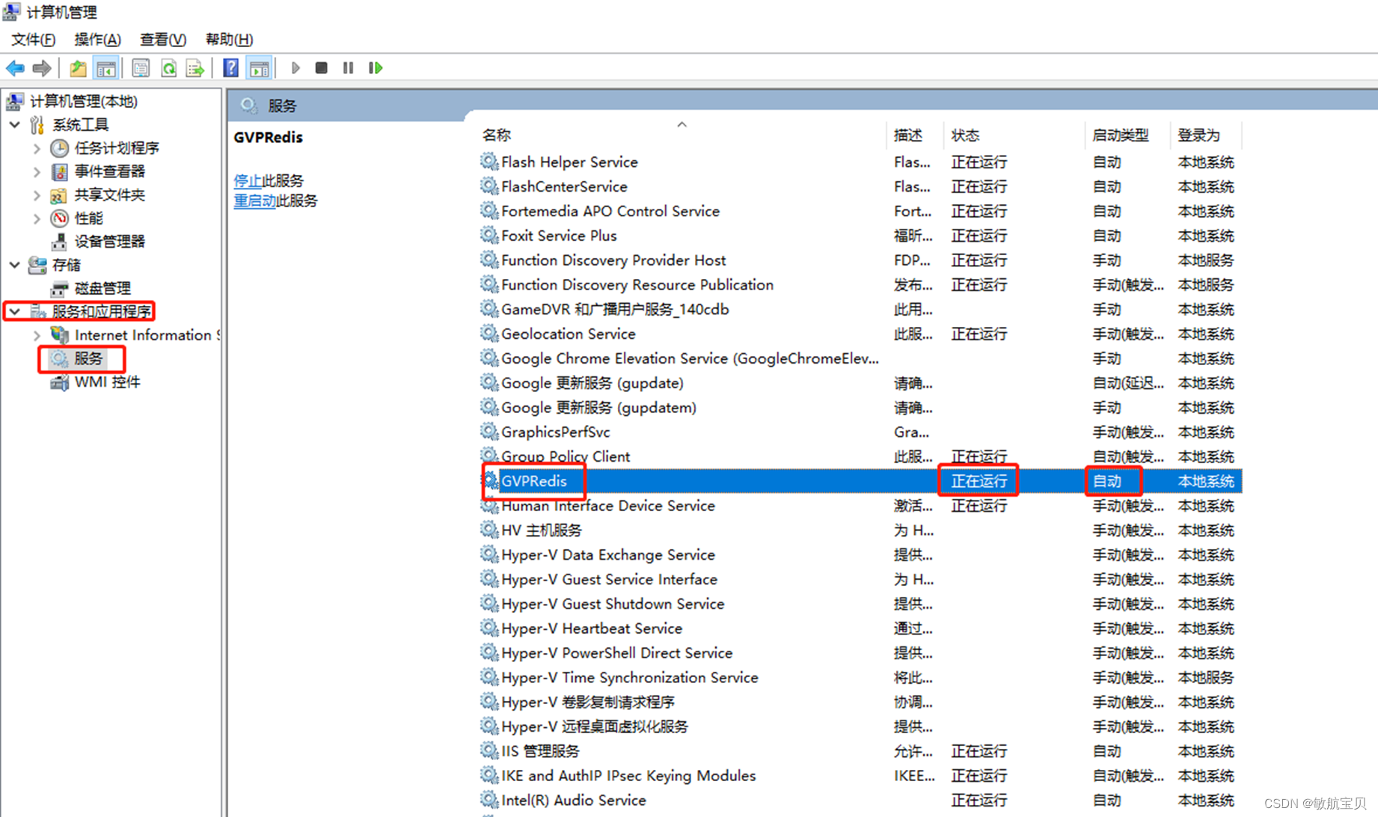The image size is (1378, 817).
Task: Click the 重启动 service link
Action: point(254,201)
